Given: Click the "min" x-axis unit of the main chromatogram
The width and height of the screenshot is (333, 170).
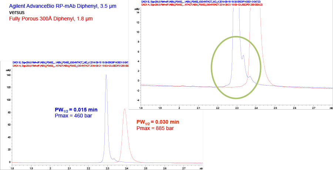Looking at the screenshot, I should click(201, 168).
